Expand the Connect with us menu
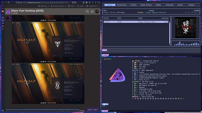 [x=58, y=6]
